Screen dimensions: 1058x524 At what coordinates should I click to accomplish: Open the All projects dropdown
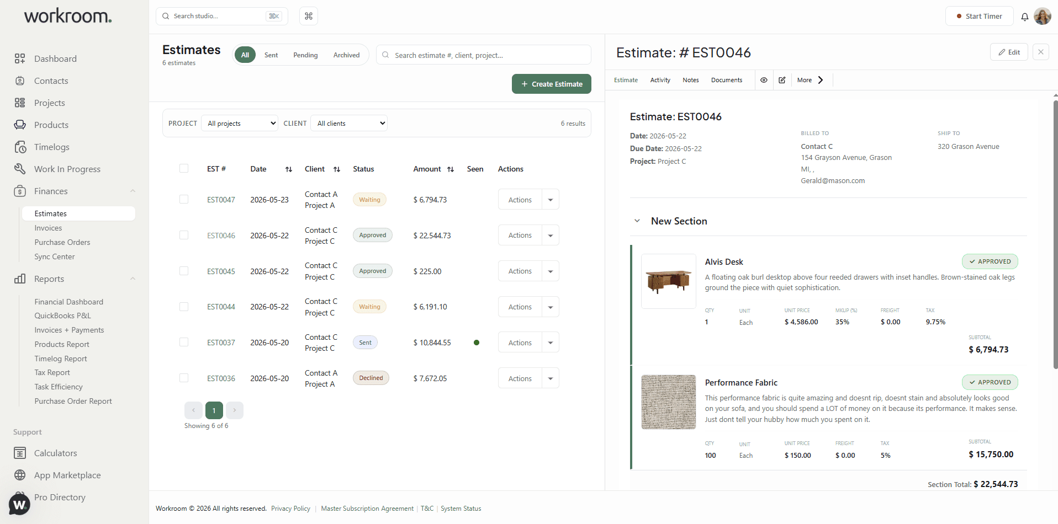coord(240,123)
